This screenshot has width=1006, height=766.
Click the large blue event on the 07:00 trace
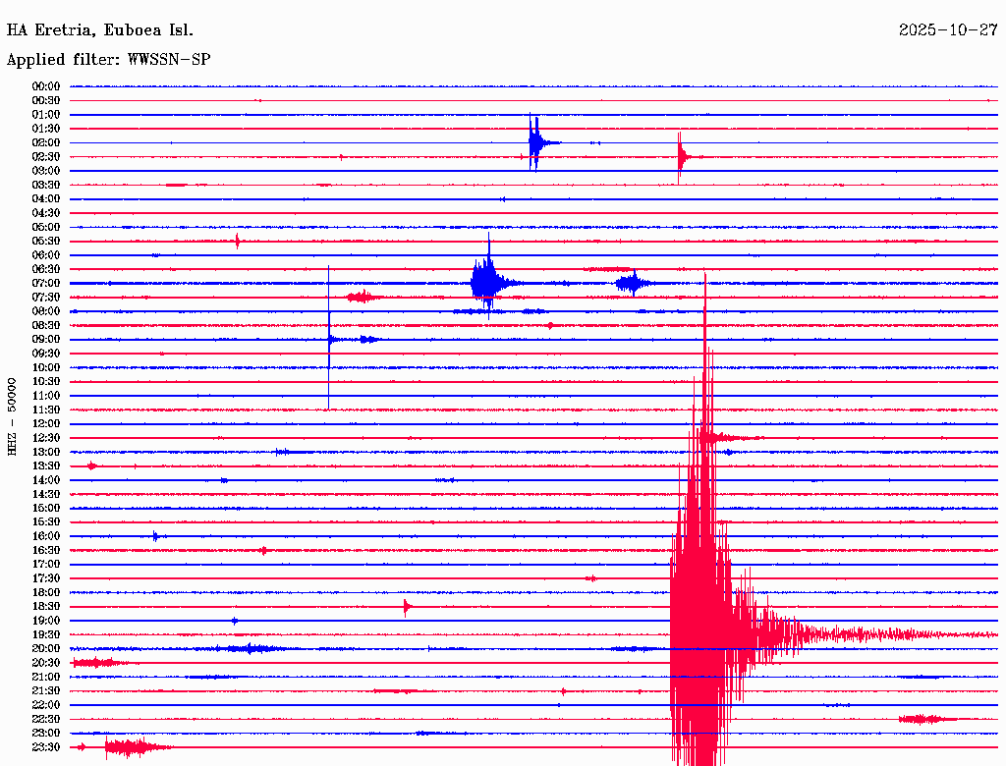(489, 281)
